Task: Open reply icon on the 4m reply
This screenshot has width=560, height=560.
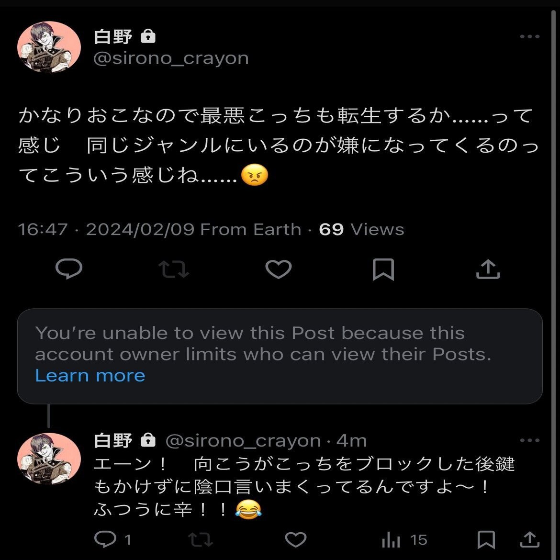Action: coord(105,540)
